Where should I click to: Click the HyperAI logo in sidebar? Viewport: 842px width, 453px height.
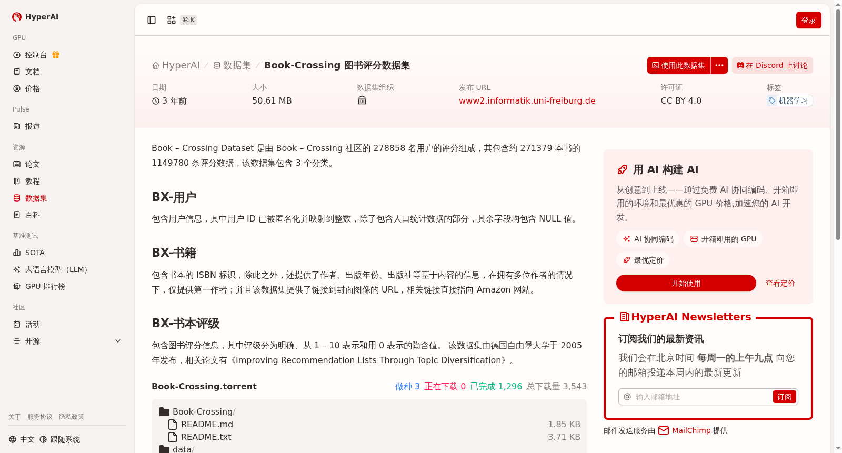point(35,17)
